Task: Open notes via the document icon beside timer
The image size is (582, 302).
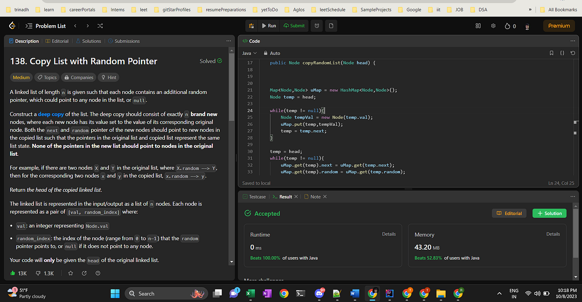Action: [x=330, y=26]
